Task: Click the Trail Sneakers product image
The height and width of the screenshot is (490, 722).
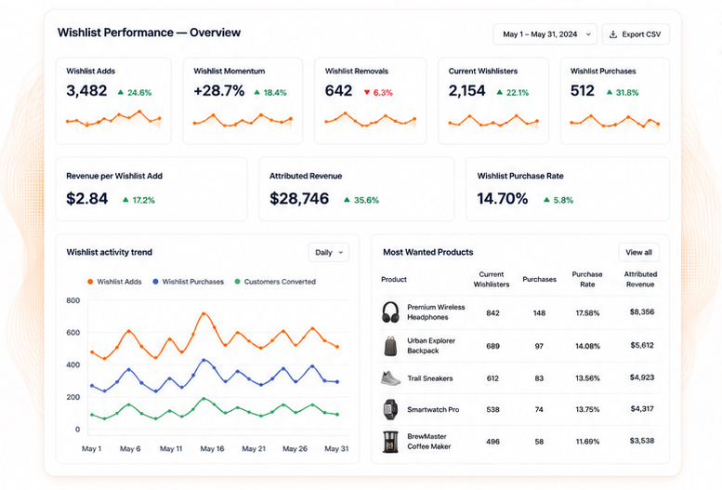Action: [390, 378]
